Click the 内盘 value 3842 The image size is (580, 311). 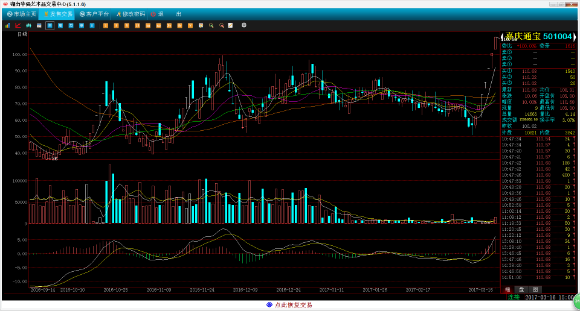pyautogui.click(x=570, y=133)
